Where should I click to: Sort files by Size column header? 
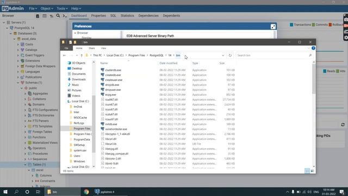[x=222, y=63]
